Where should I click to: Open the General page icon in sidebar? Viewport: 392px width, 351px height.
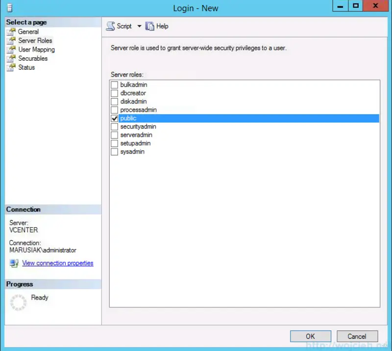[11, 31]
